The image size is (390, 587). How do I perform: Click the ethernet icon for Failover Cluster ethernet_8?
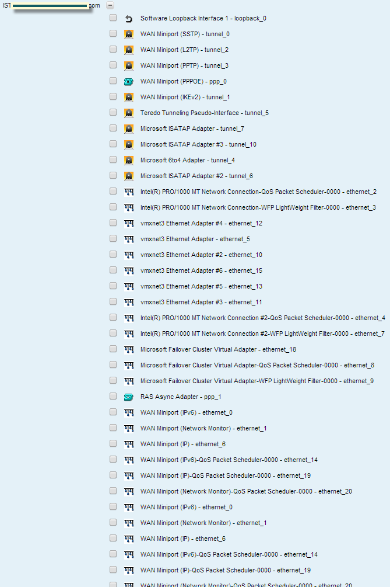[129, 365]
